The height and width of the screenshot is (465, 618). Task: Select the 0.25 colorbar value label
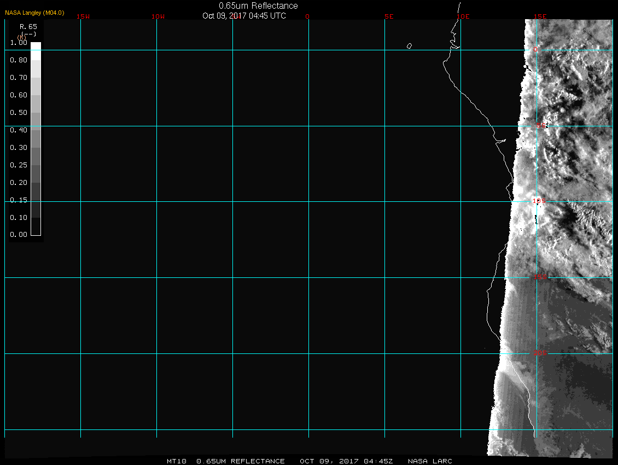coord(19,165)
